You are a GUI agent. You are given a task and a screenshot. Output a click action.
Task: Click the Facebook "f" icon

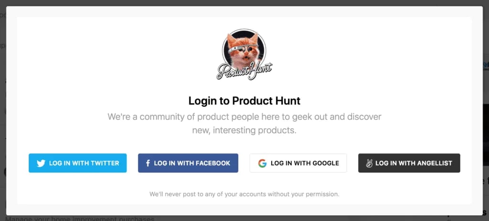coord(148,163)
